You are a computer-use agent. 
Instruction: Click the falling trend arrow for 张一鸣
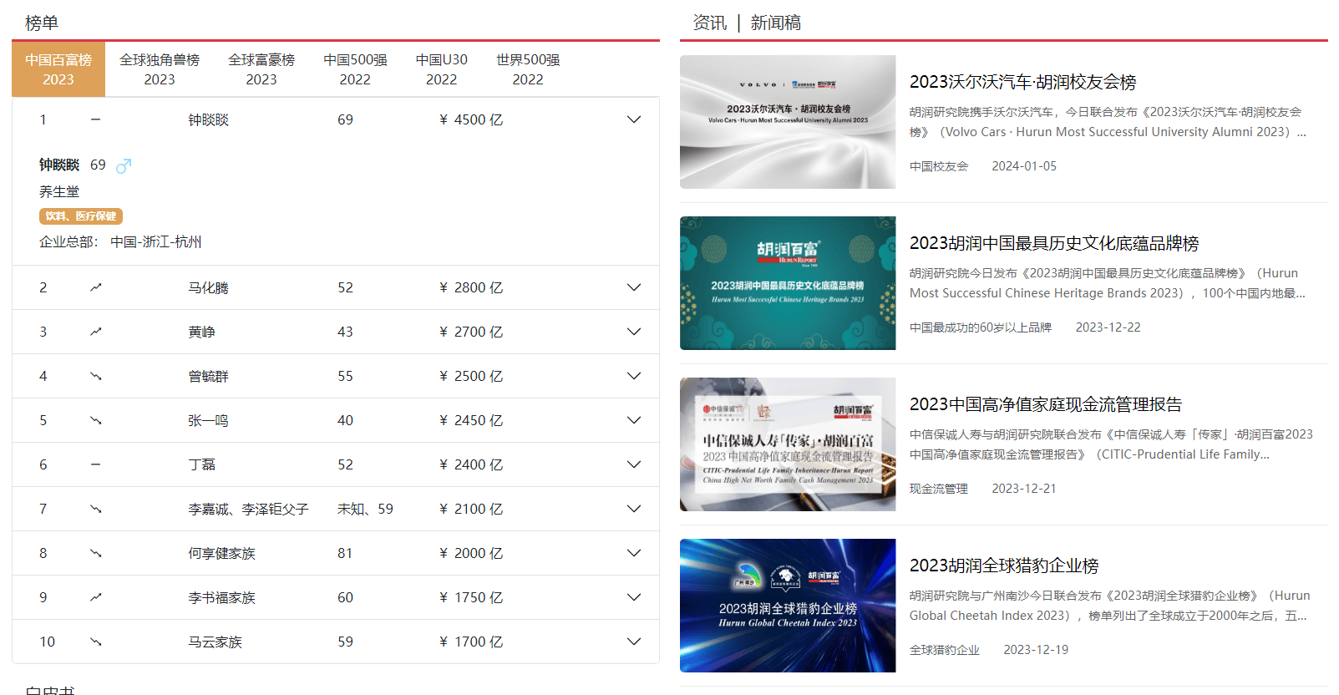click(x=96, y=420)
